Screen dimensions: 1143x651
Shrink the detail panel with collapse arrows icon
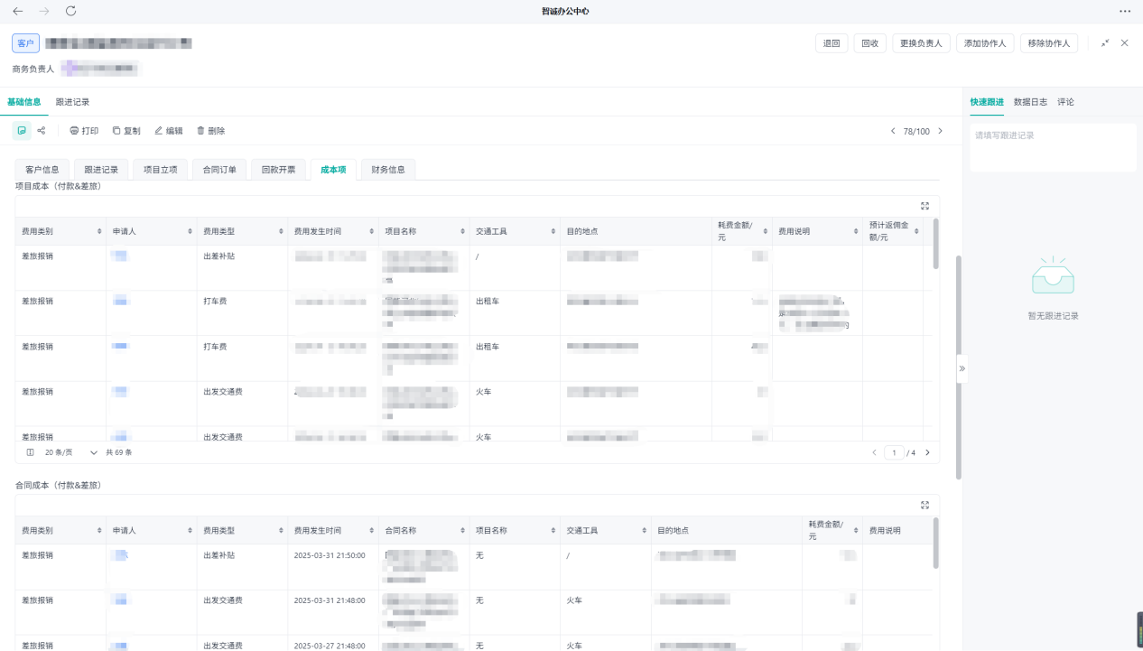click(1105, 42)
